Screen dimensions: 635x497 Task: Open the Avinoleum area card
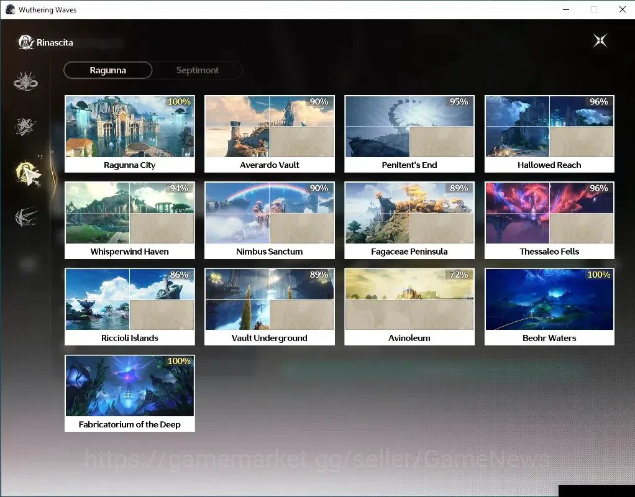coord(409,307)
